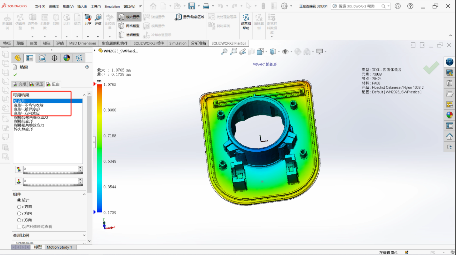Click the Zoom to Area icon
The height and width of the screenshot is (255, 456).
click(x=233, y=52)
